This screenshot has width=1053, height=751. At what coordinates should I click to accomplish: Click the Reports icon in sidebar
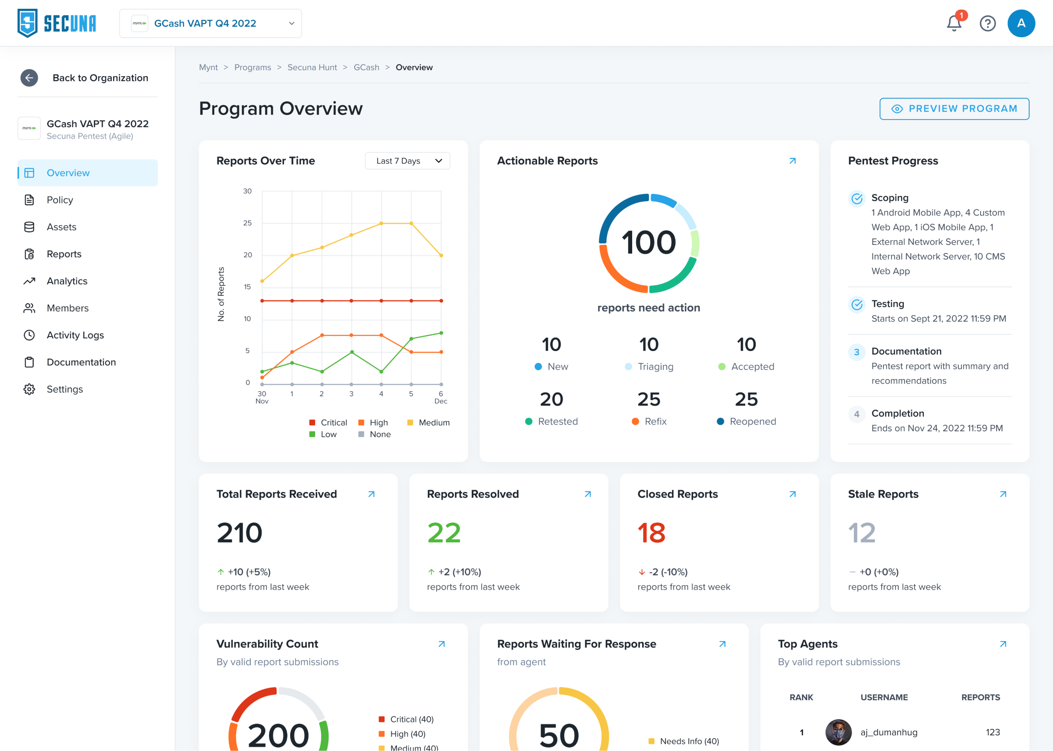(28, 254)
